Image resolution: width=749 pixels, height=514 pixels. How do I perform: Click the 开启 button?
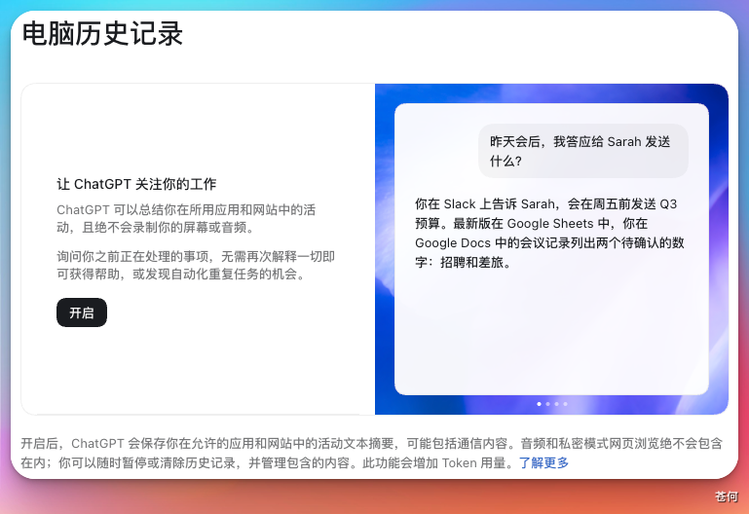pos(82,312)
